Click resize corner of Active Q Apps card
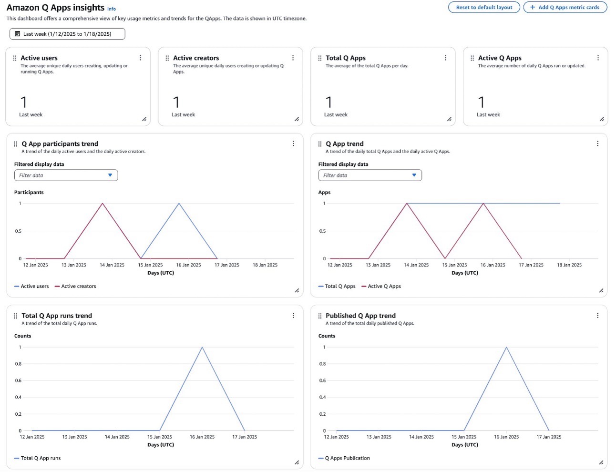 click(x=602, y=119)
